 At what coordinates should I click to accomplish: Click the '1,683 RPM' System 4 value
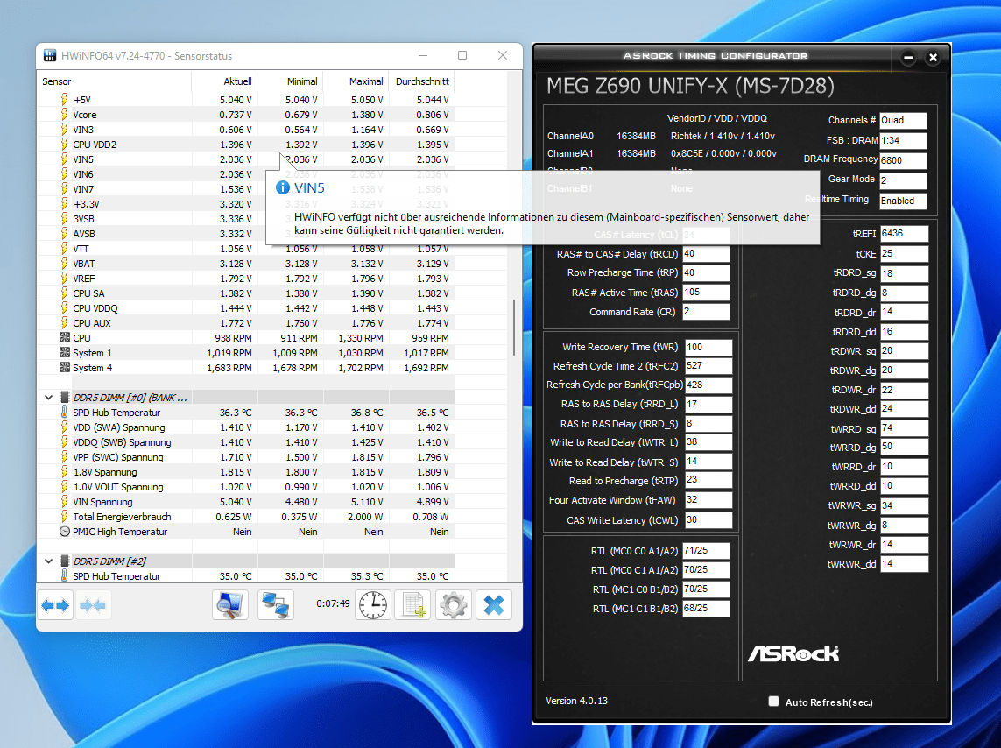tap(229, 368)
